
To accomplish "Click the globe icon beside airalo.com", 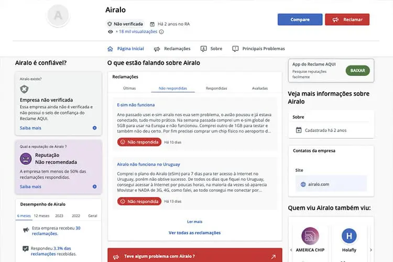I will click(x=303, y=184).
